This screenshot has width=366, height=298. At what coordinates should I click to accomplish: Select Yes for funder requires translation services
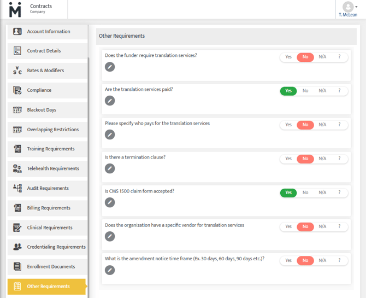pos(288,57)
